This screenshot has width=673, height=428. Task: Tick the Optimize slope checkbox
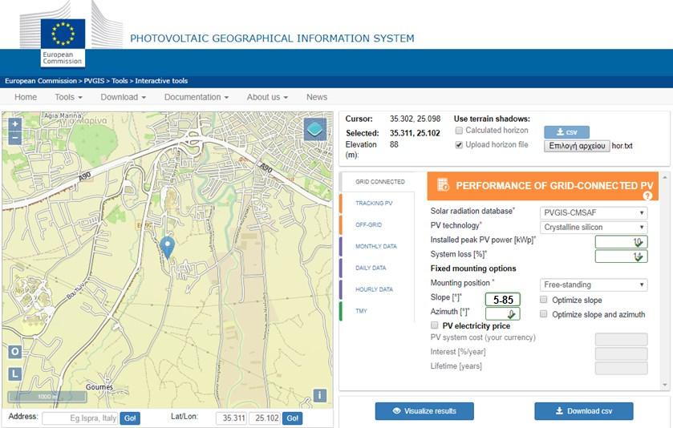[x=543, y=299]
